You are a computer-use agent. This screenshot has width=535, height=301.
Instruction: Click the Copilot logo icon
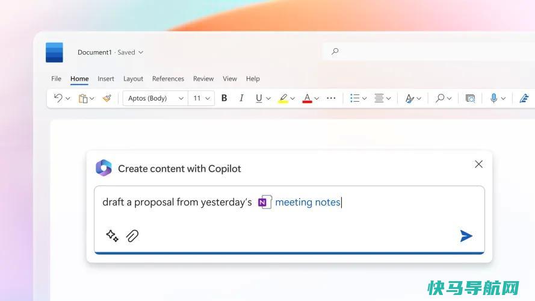[x=104, y=168]
